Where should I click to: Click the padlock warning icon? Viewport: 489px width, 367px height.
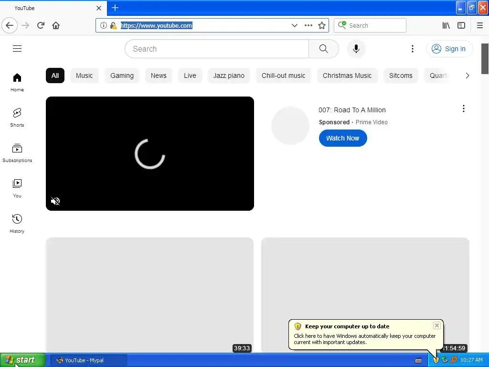coord(114,26)
